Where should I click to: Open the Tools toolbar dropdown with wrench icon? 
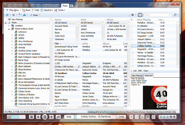(x=59, y=10)
